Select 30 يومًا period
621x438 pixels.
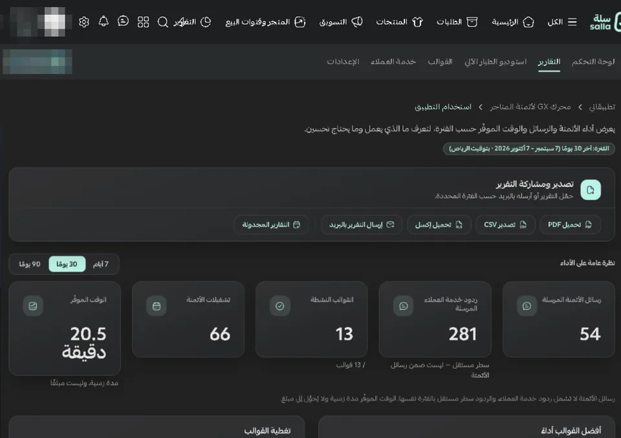67,264
